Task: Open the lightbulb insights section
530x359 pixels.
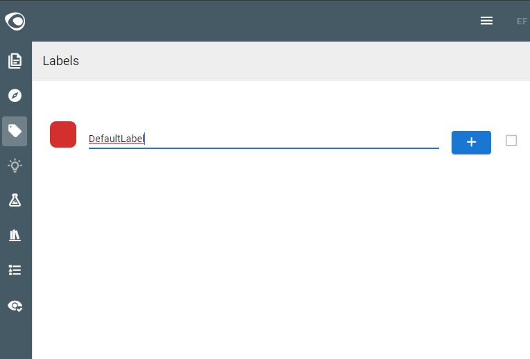Action: [15, 166]
